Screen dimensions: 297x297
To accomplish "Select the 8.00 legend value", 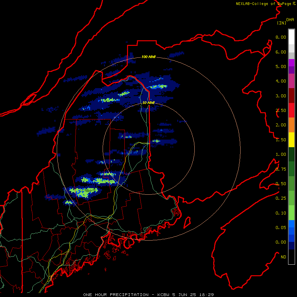I will (x=281, y=37).
